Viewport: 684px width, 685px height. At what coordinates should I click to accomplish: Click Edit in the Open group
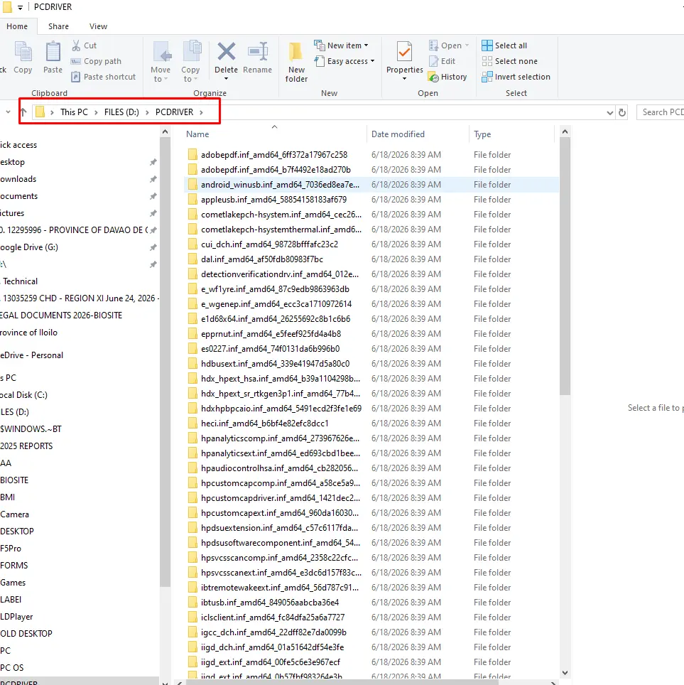click(443, 61)
